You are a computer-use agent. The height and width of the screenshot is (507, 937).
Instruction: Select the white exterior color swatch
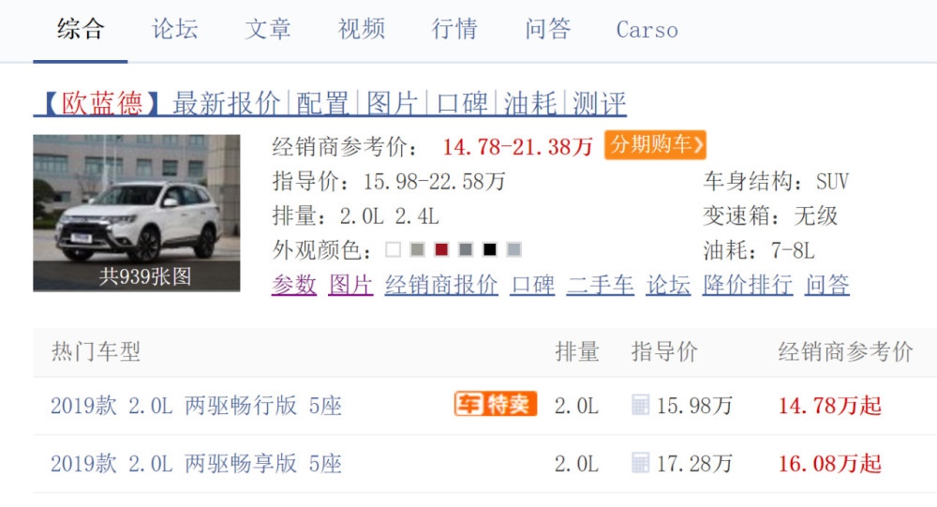[x=394, y=249]
